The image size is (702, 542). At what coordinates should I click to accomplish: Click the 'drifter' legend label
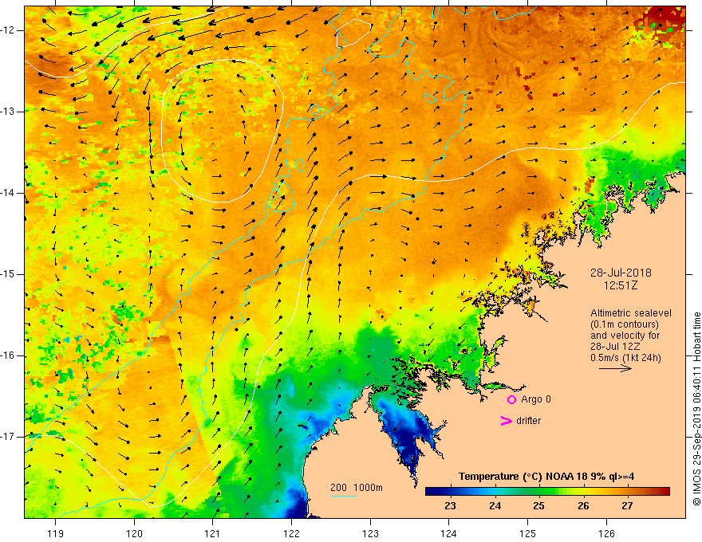click(528, 421)
